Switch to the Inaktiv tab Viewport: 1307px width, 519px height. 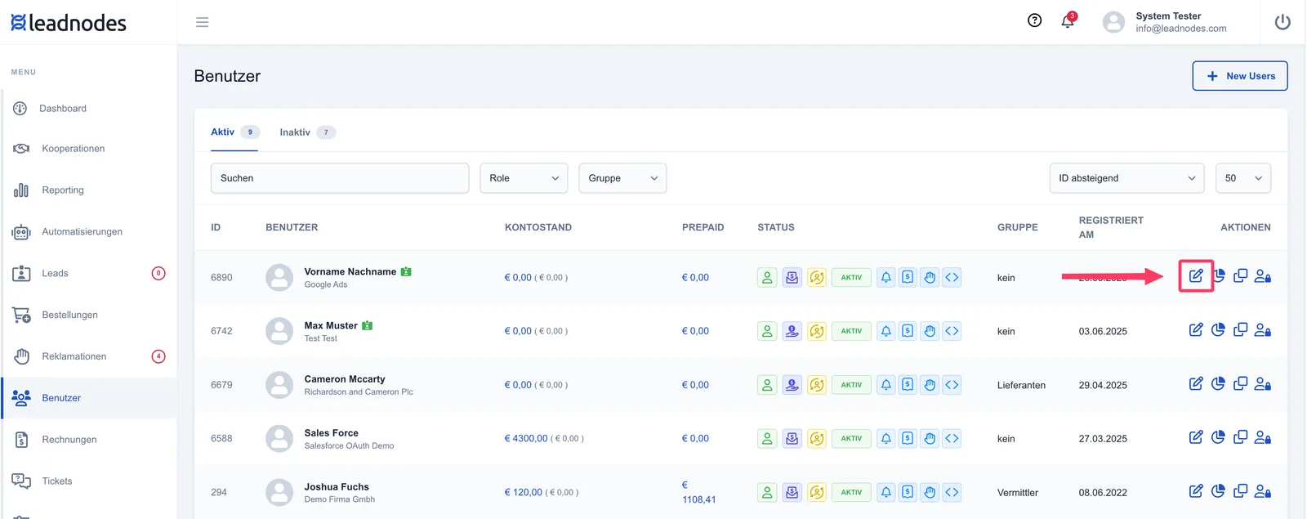(x=307, y=132)
